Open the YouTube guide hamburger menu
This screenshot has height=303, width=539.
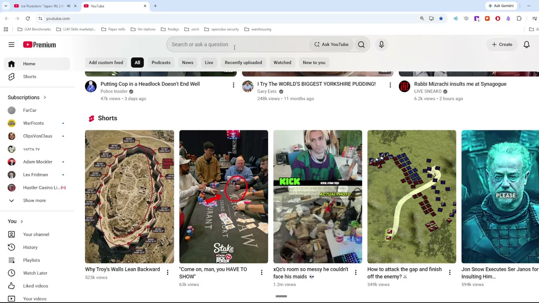(x=11, y=45)
